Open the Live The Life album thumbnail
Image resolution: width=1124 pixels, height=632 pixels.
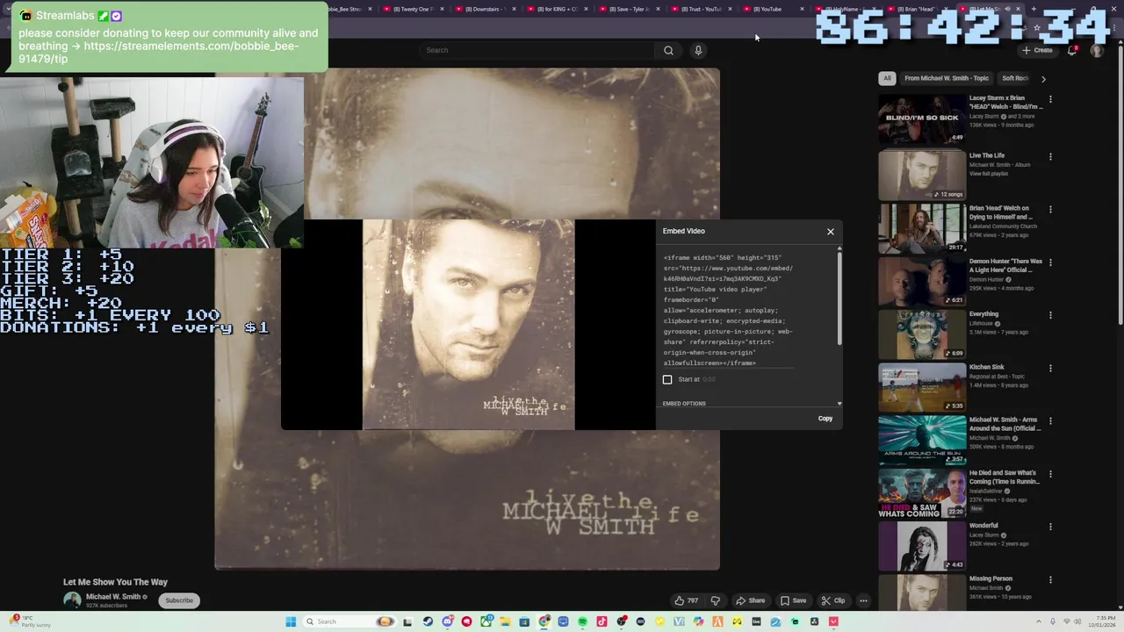coord(921,175)
